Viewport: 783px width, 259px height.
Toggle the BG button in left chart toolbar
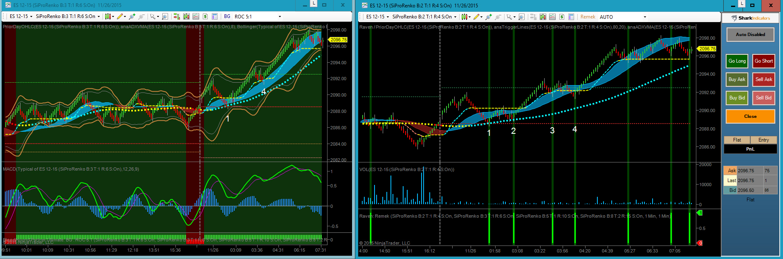click(x=227, y=16)
